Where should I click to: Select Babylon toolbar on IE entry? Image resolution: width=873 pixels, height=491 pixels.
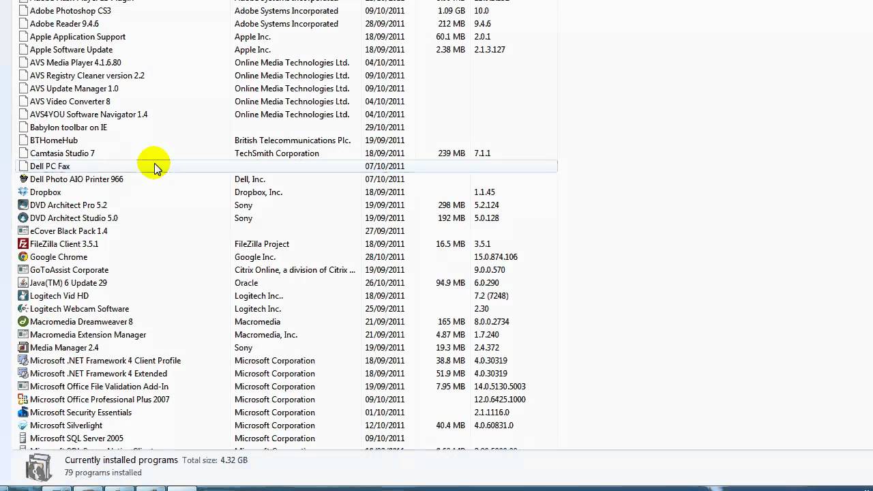pos(68,128)
